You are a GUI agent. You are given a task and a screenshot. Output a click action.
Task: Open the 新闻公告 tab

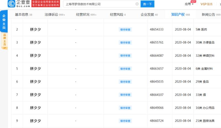pyautogui.click(x=211, y=15)
